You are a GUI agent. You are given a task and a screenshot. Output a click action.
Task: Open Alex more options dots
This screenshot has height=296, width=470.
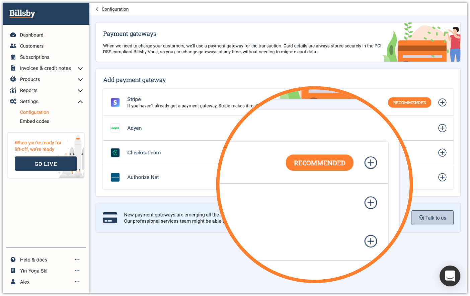pyautogui.click(x=77, y=282)
